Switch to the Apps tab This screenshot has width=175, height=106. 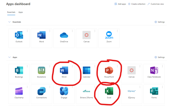[x=21, y=12]
